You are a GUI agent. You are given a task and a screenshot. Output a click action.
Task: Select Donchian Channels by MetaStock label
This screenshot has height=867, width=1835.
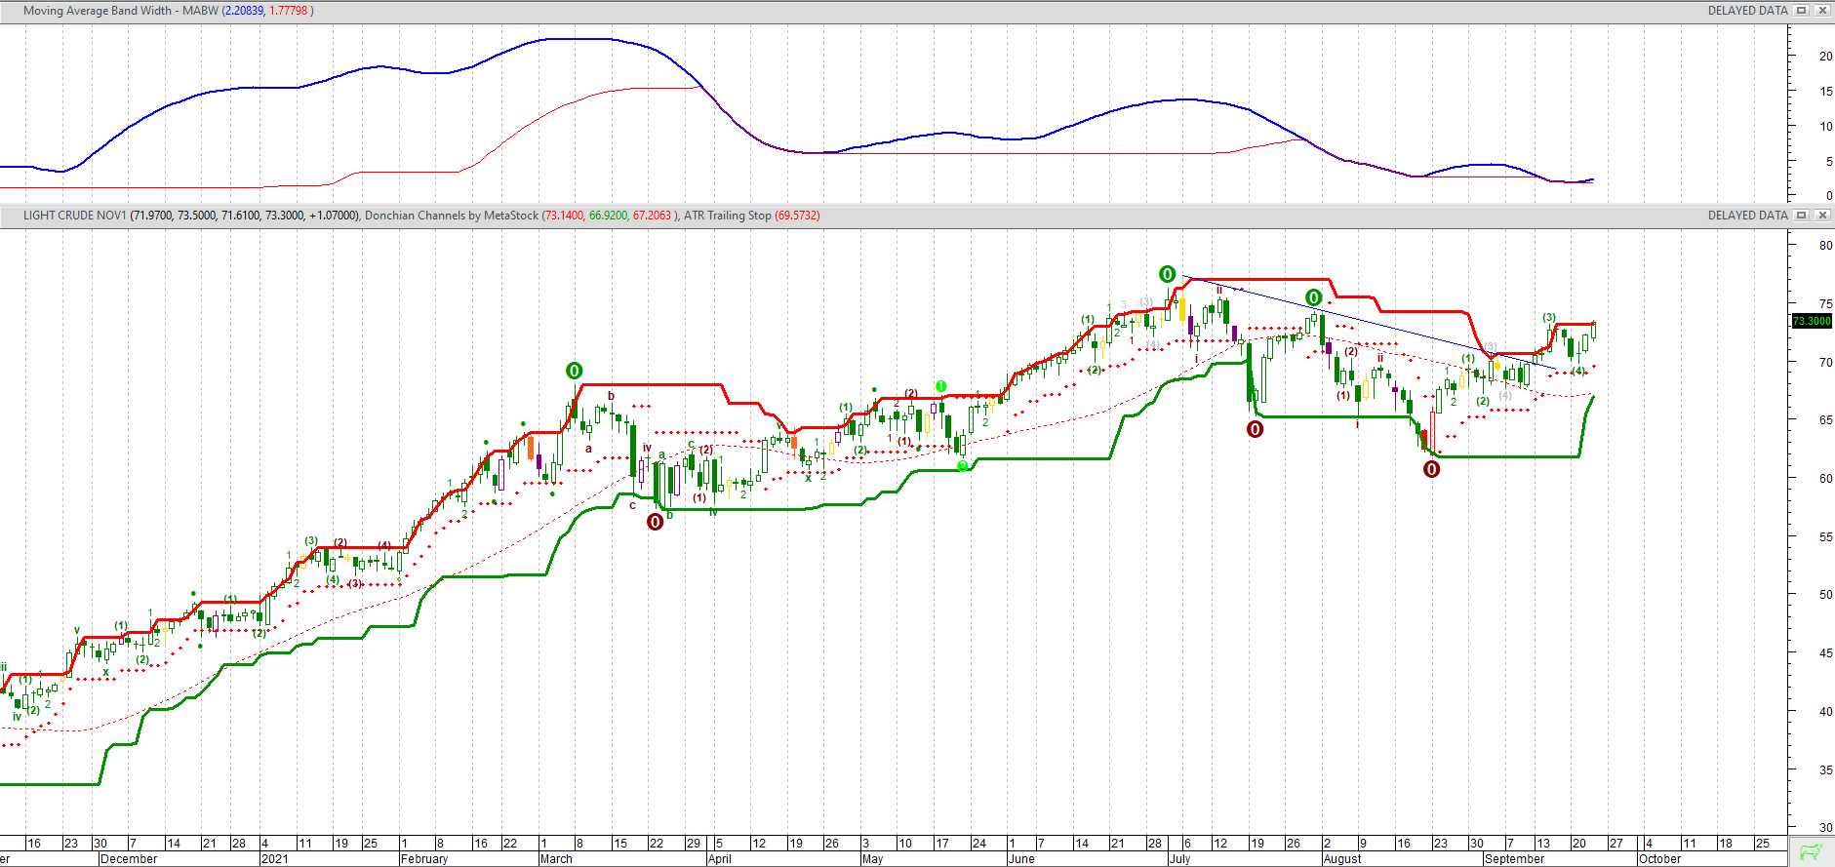tap(451, 216)
